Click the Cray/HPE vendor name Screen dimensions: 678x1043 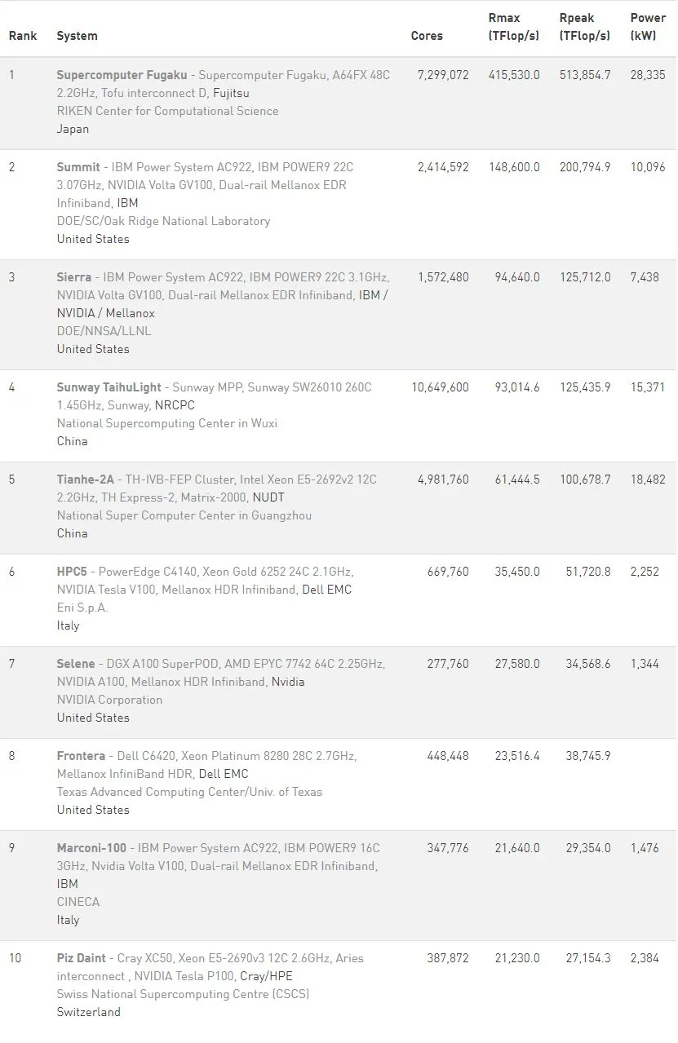point(266,976)
